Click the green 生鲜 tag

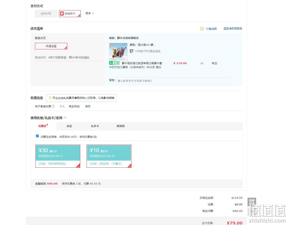click(x=114, y=63)
